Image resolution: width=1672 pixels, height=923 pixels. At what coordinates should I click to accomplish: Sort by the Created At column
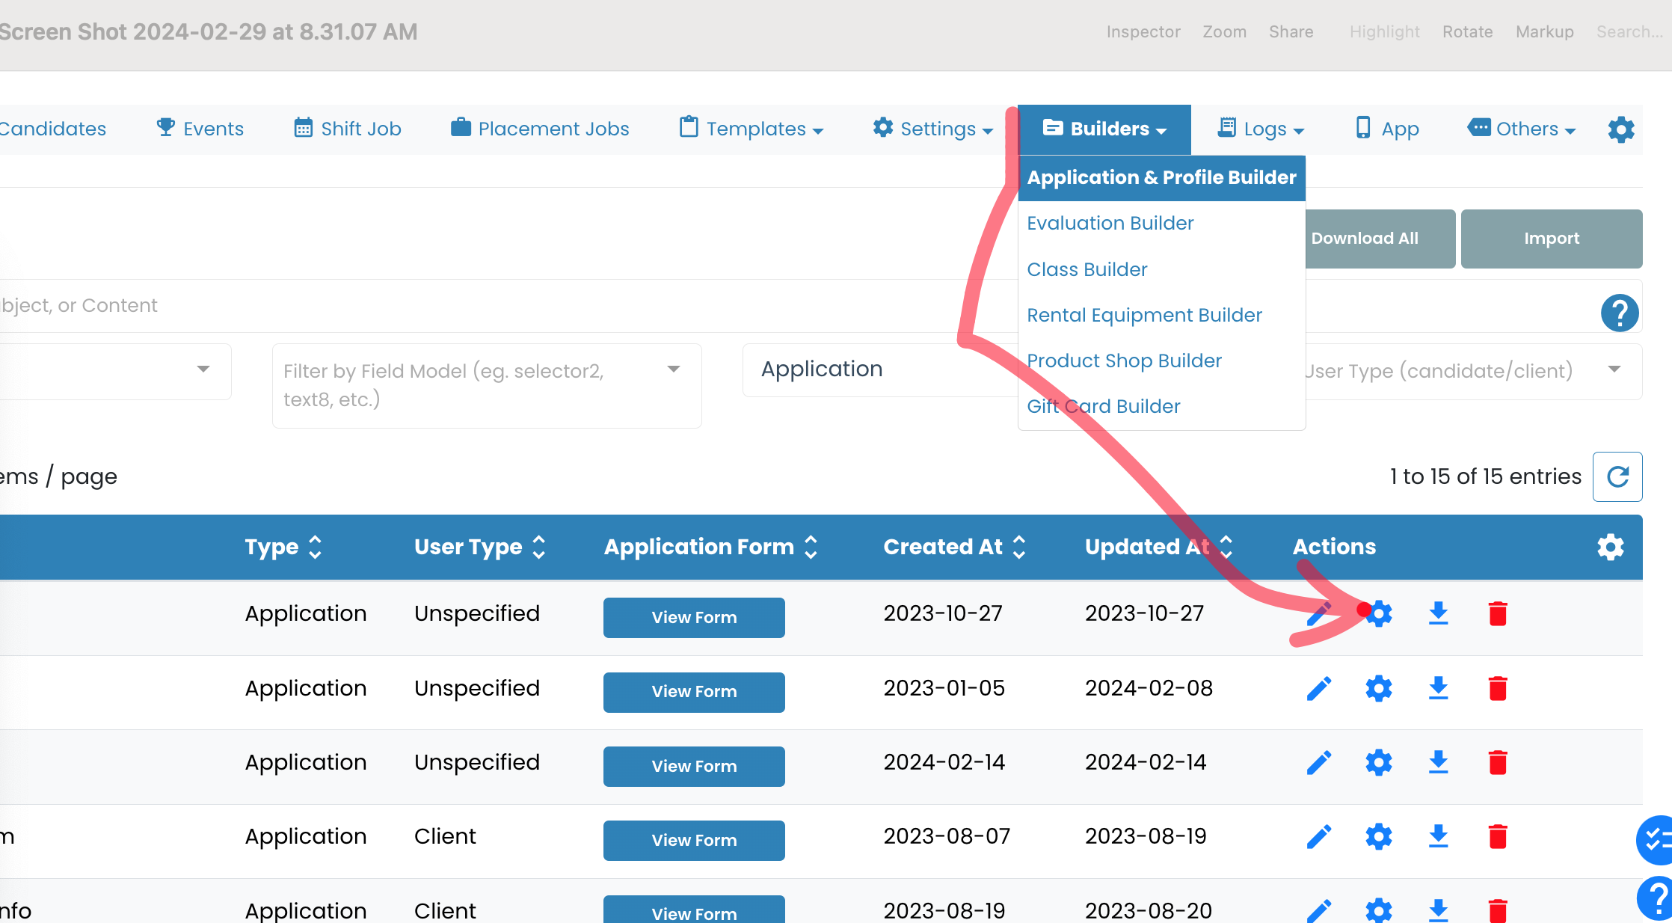coord(954,547)
